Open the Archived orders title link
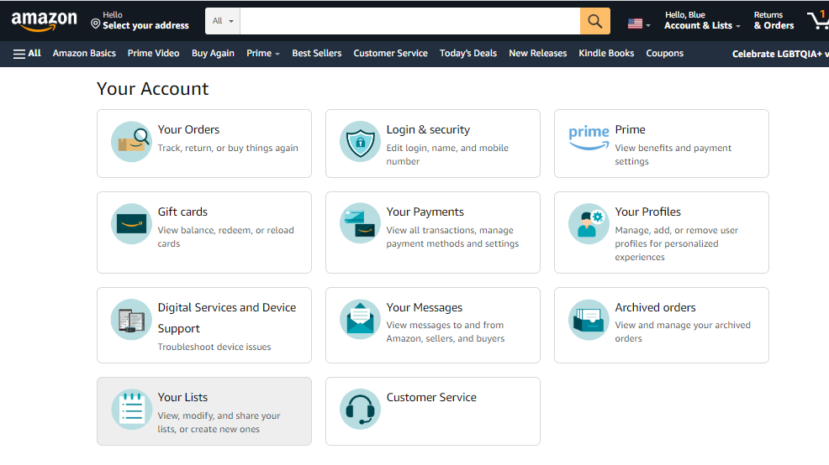This screenshot has width=829, height=465. point(656,308)
